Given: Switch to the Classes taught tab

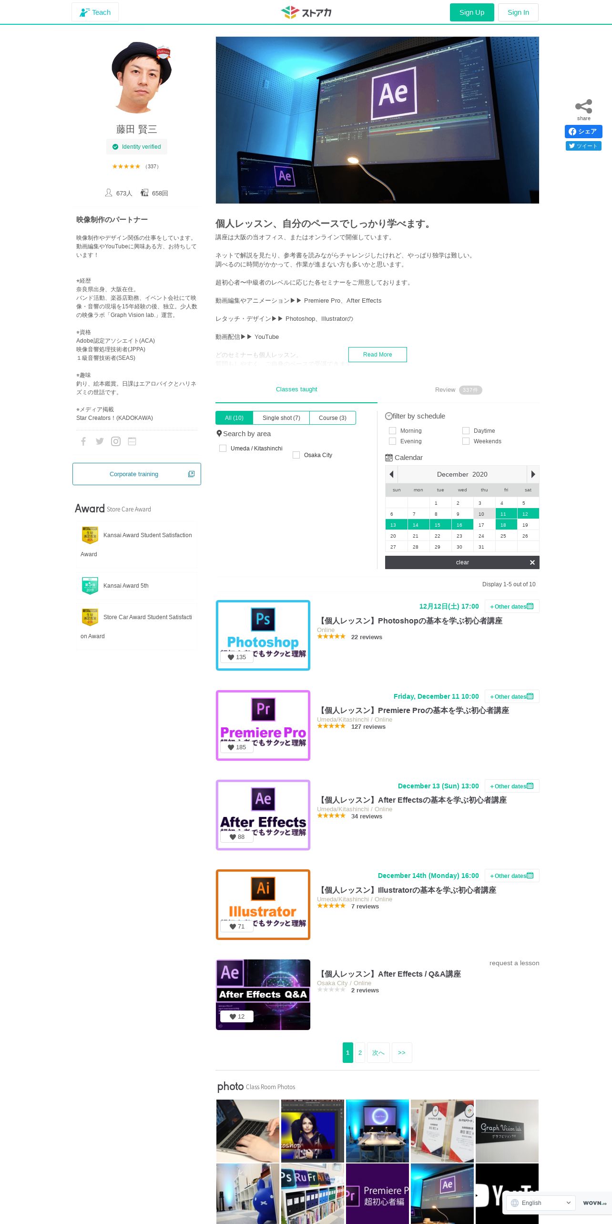Looking at the screenshot, I should [x=296, y=389].
